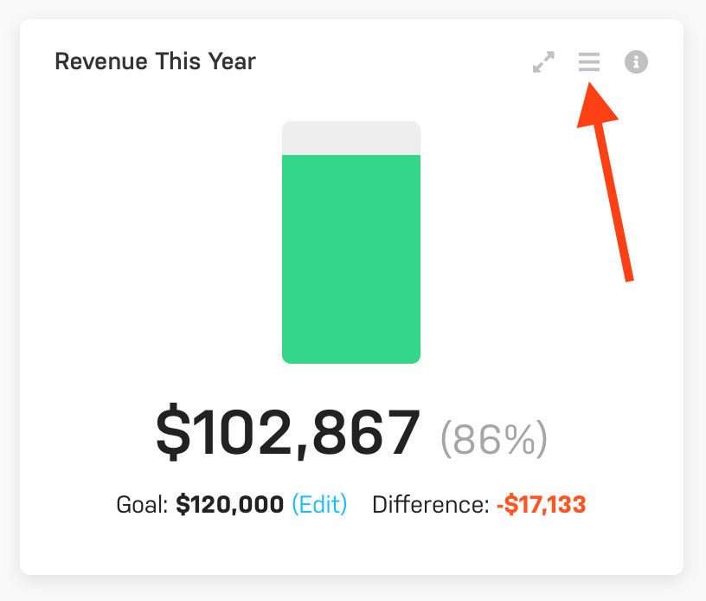Click the Edit link beside the goal
Viewport: 706px width, 601px height.
coord(319,504)
